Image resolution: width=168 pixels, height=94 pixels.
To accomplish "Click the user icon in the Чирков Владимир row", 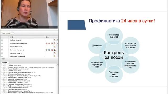I will [55, 47].
